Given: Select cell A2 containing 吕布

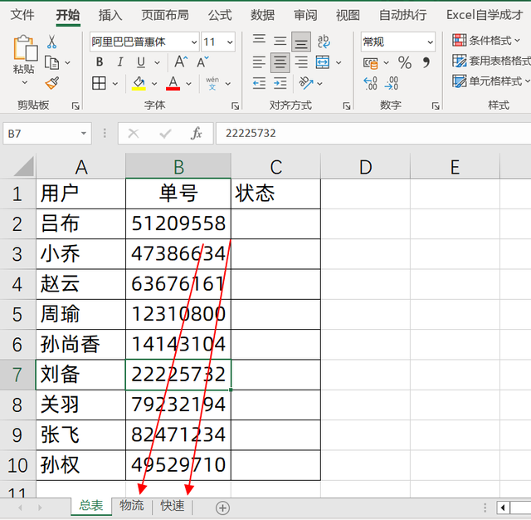Looking at the screenshot, I should [80, 223].
